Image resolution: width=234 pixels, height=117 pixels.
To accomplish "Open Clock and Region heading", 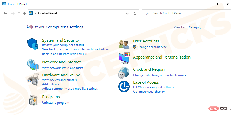I will pos(149,69).
